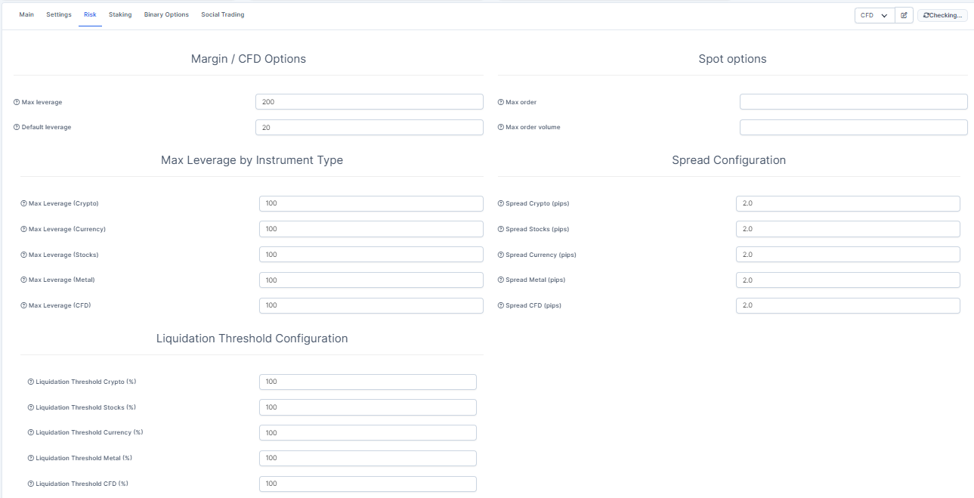Click help icon for Liquidation Threshold Metal
Screen dimensions: 974x498
point(30,459)
